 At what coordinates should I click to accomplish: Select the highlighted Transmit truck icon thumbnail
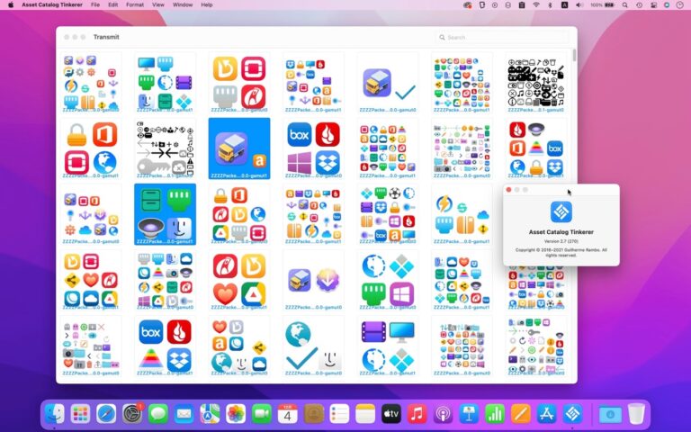pyautogui.click(x=238, y=148)
